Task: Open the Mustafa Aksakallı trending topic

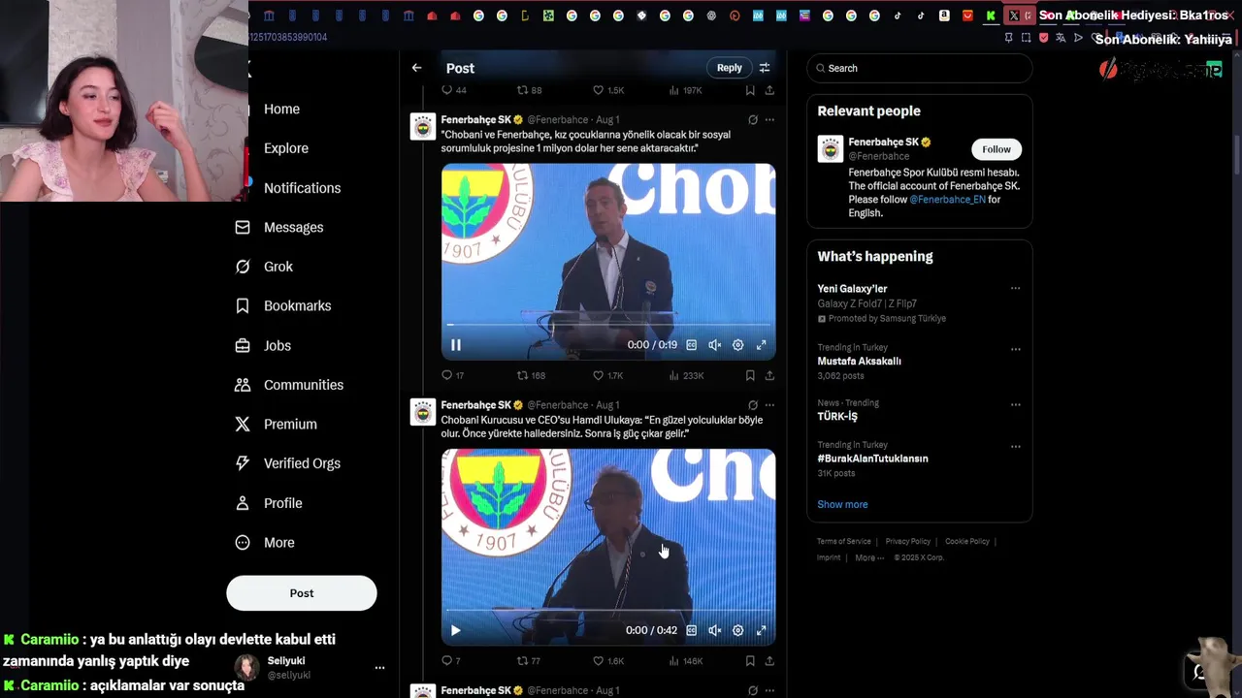Action: click(859, 361)
